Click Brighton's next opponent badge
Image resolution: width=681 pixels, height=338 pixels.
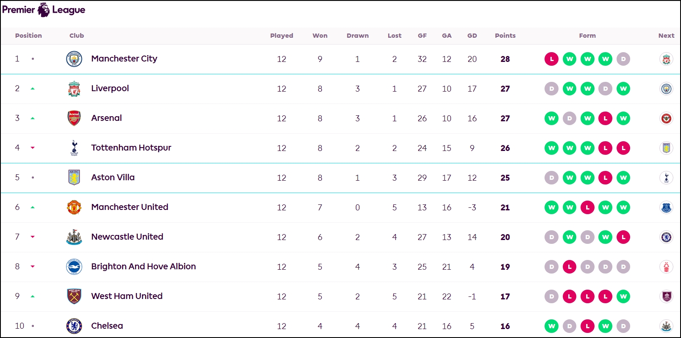tap(666, 267)
